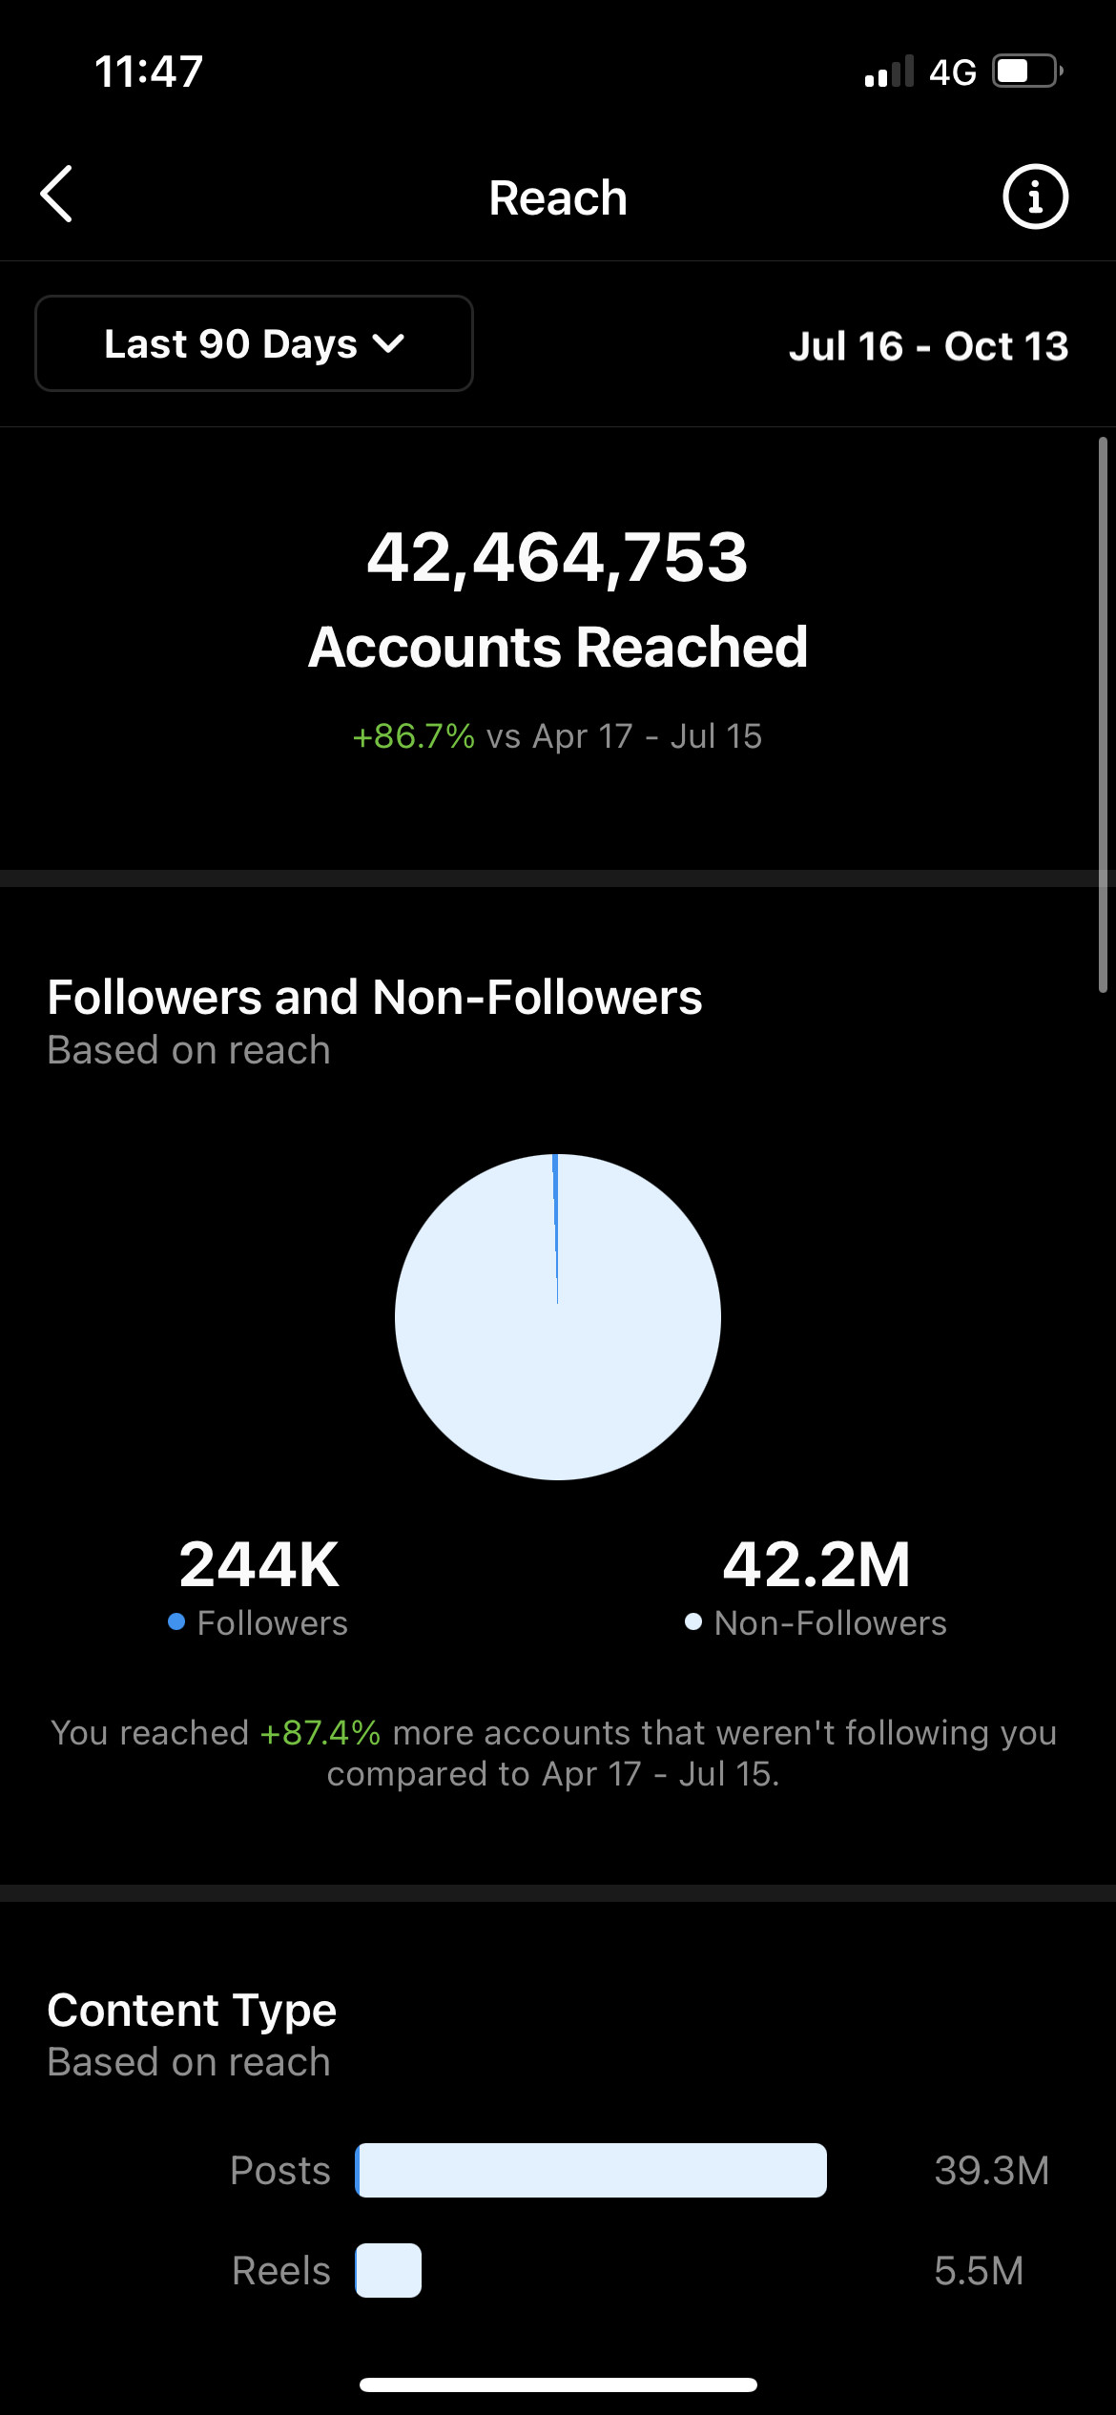Tap the 42.2M Non-Followers count
This screenshot has width=1116, height=2415.
pos(816,1565)
